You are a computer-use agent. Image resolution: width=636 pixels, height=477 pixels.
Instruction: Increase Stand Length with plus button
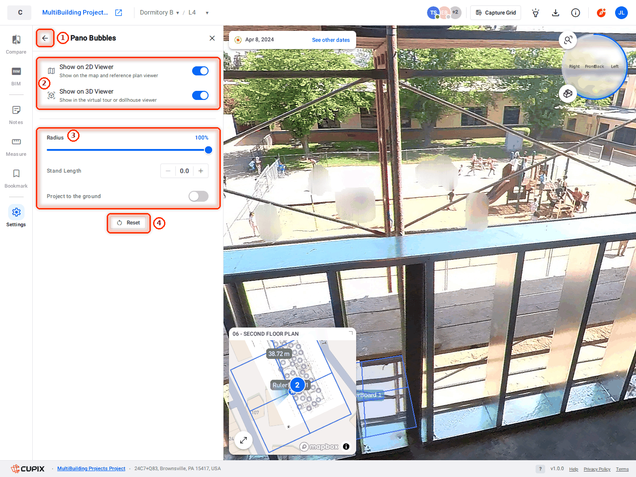[x=201, y=171]
